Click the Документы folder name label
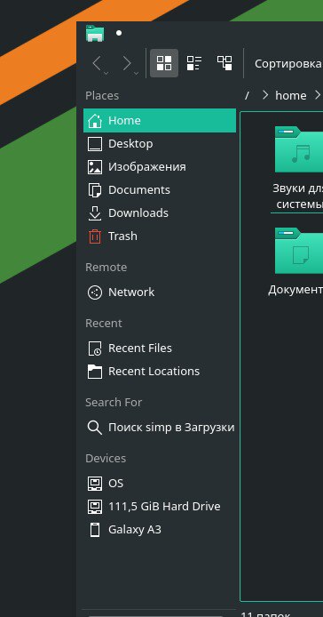This screenshot has width=323, height=617. coord(295,290)
